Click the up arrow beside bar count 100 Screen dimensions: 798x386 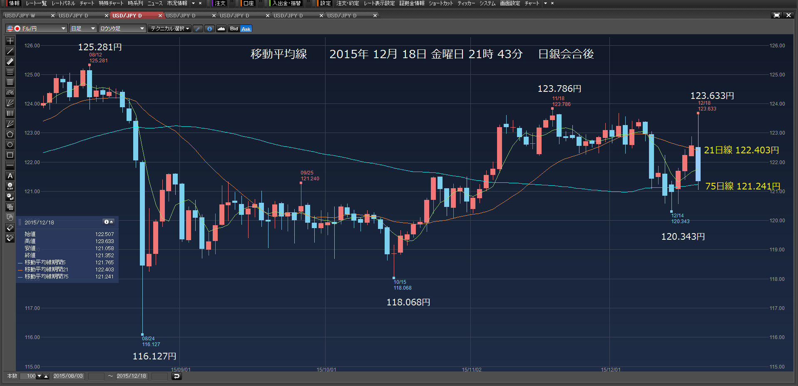tap(46, 376)
